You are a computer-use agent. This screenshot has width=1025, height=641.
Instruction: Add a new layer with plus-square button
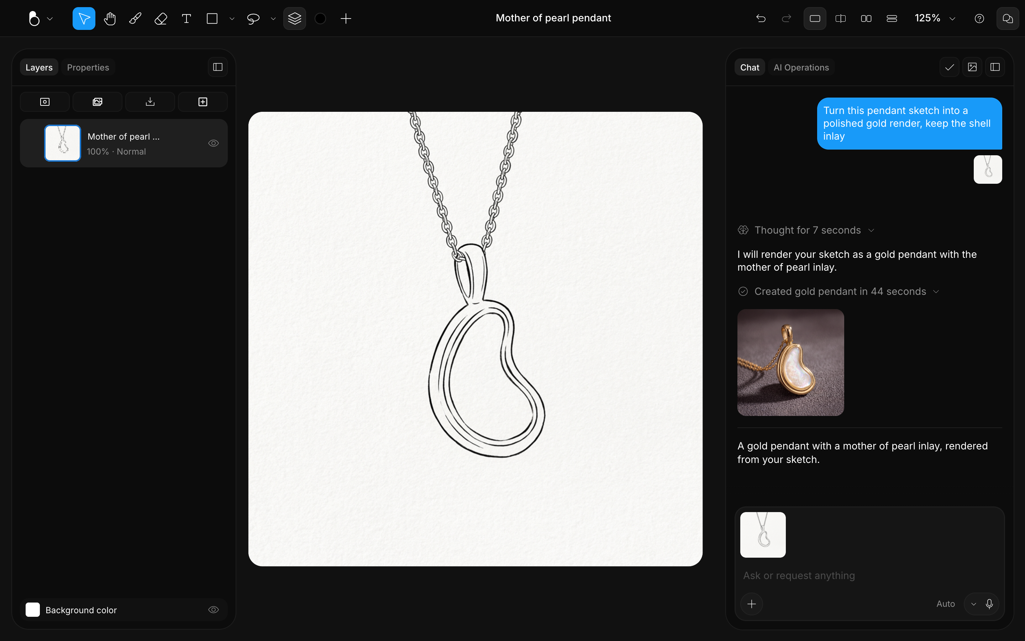(203, 102)
